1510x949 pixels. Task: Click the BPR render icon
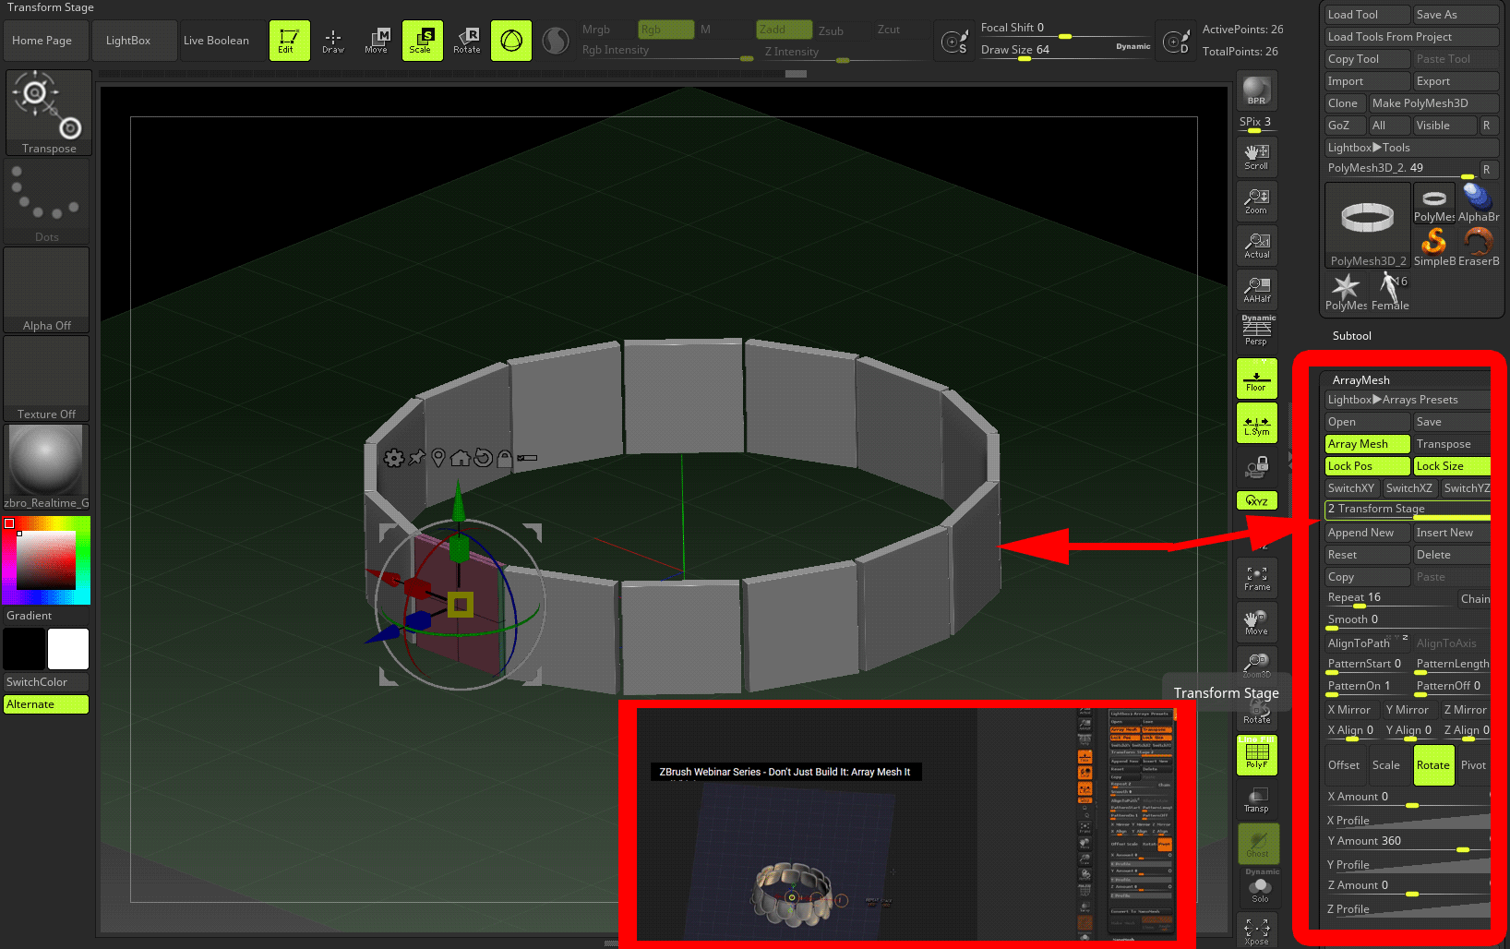click(x=1257, y=91)
